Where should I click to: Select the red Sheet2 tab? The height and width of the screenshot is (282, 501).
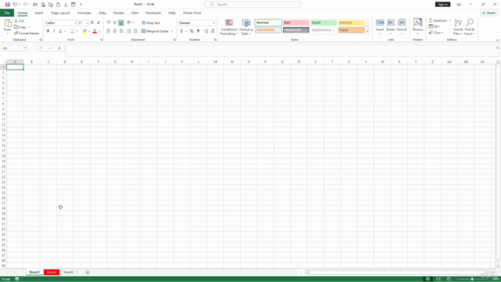click(52, 272)
